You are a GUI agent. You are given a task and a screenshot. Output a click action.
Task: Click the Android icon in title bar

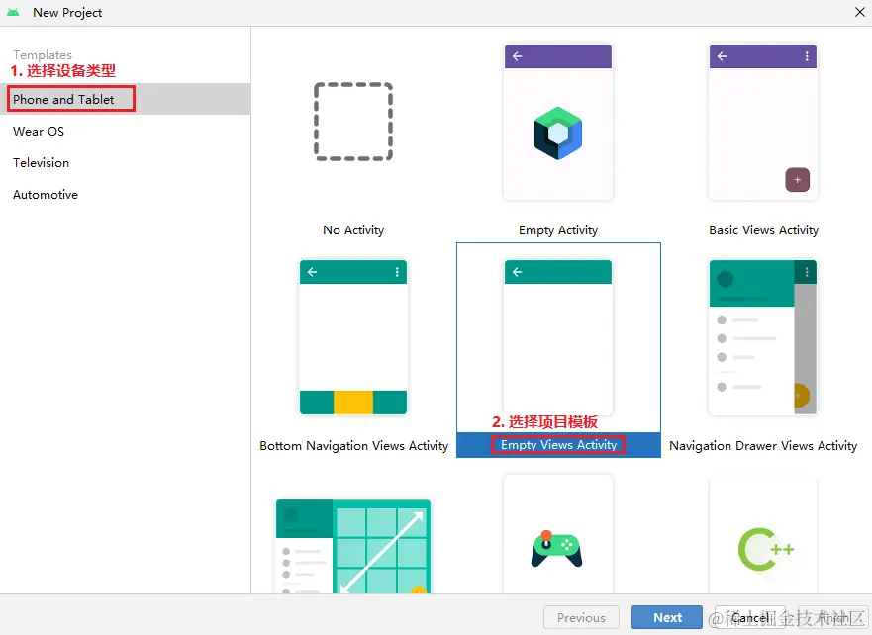pos(13,12)
